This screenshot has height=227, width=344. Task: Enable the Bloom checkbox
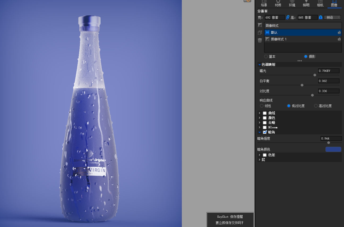[x=265, y=127]
